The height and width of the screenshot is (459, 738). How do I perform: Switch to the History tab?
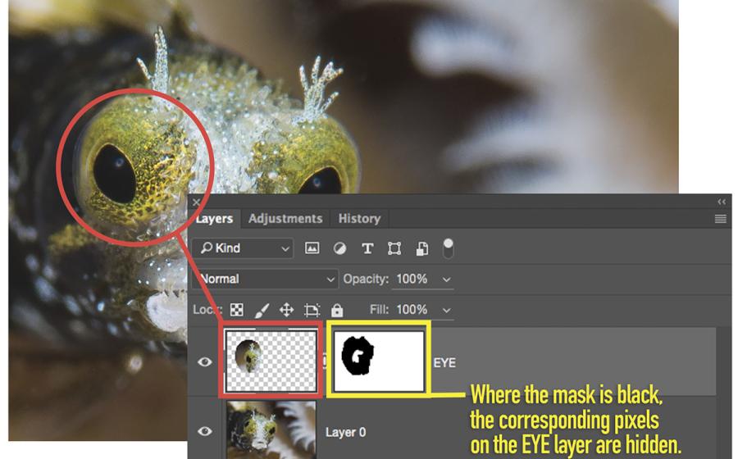(359, 219)
